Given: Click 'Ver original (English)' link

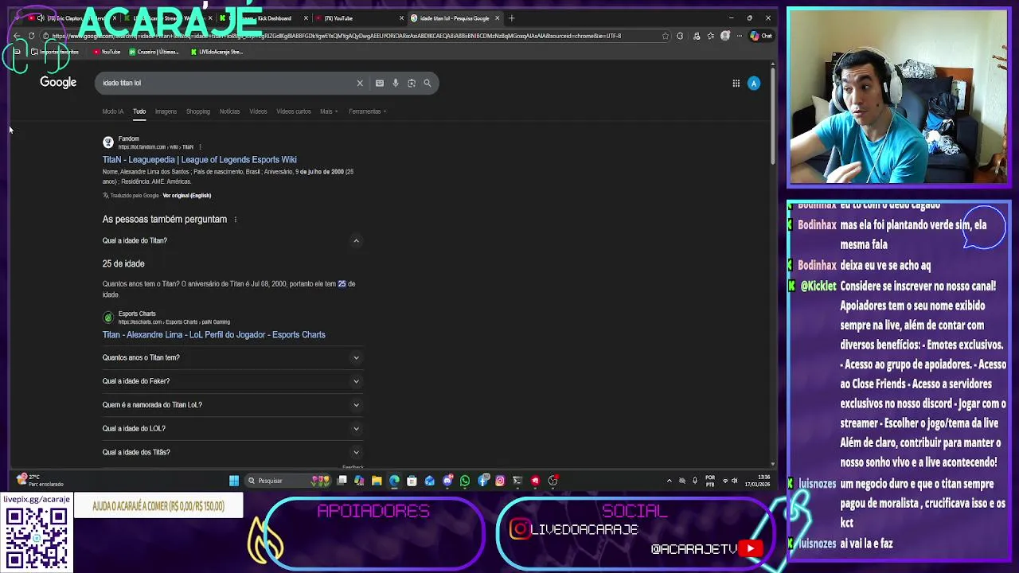Looking at the screenshot, I should tap(187, 196).
